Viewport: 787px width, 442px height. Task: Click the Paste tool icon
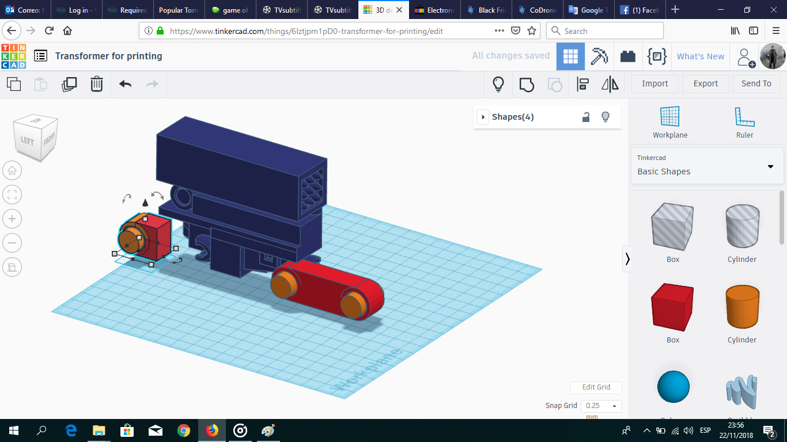[41, 84]
